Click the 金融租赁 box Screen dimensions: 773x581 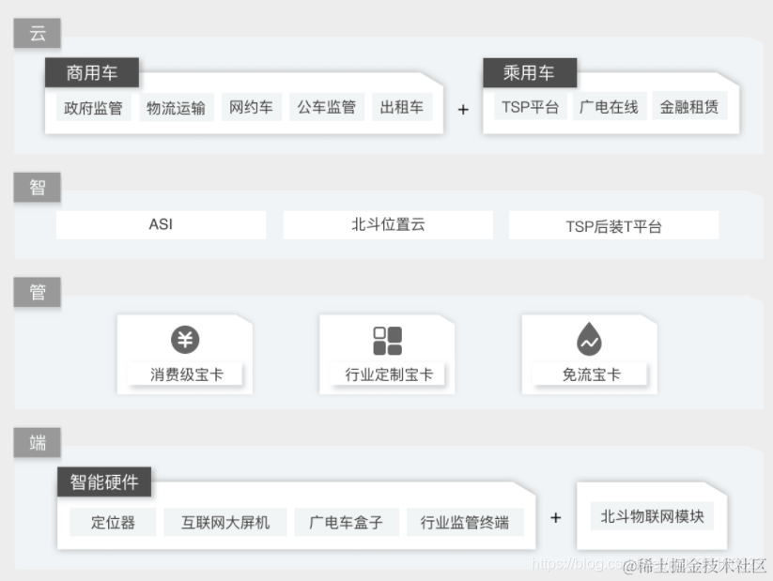[689, 106]
